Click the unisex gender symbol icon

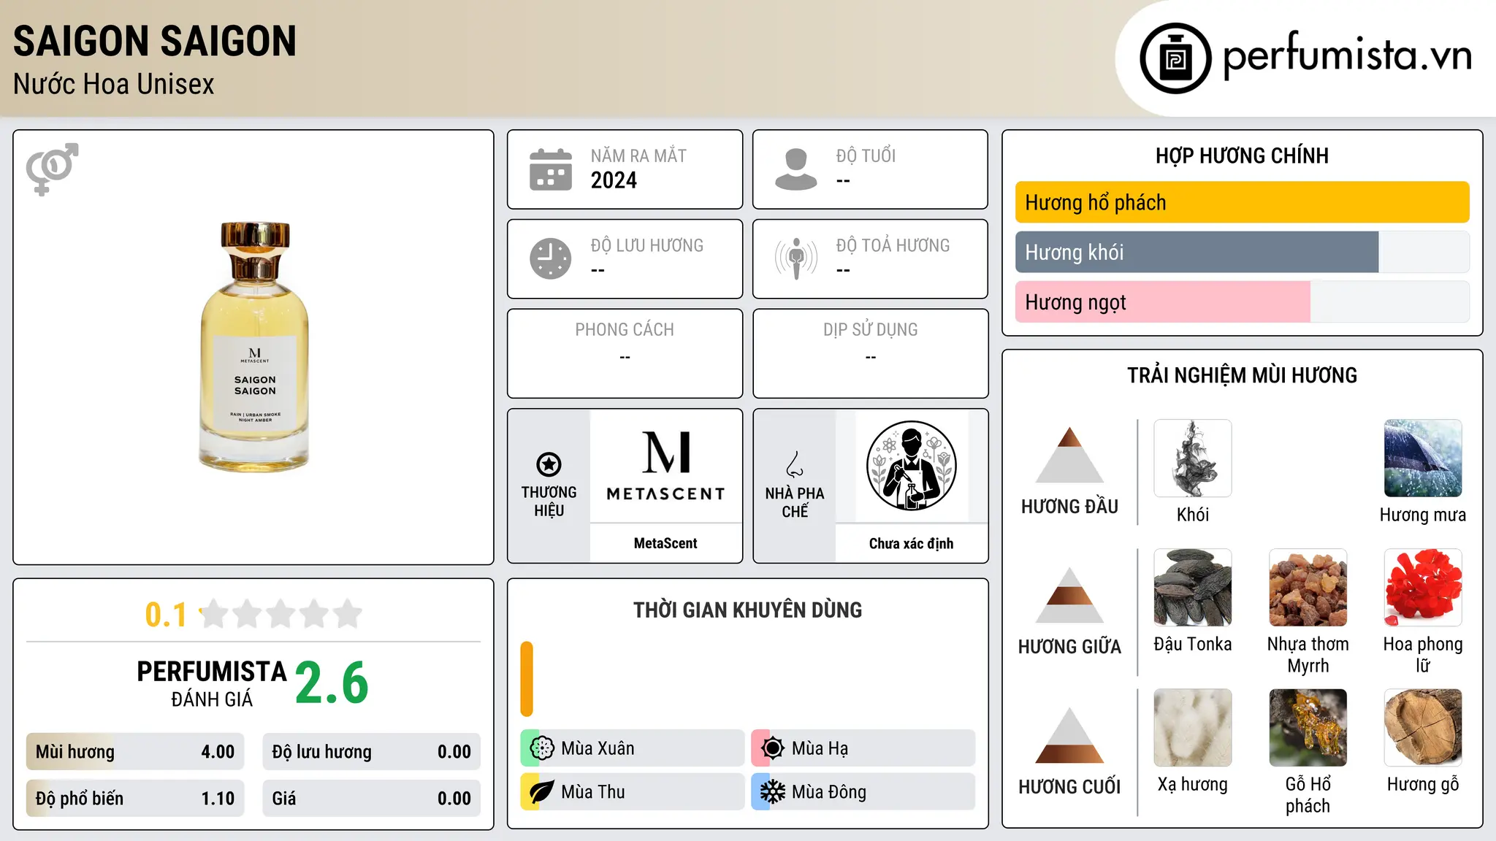[x=52, y=169]
